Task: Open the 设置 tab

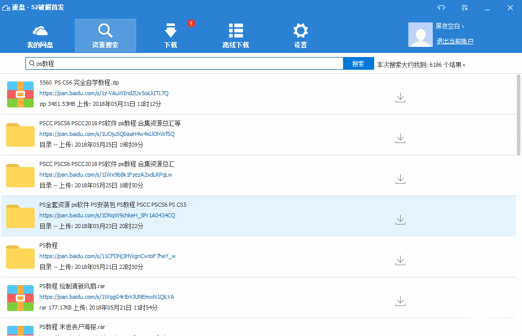Action: 301,36
